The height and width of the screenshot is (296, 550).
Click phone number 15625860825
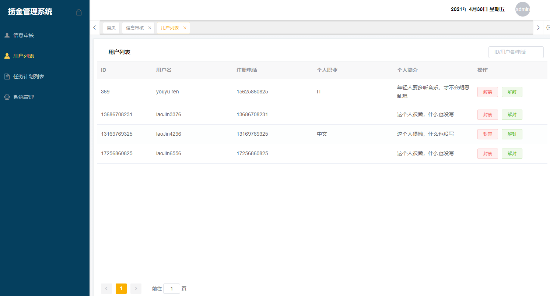pos(252,92)
